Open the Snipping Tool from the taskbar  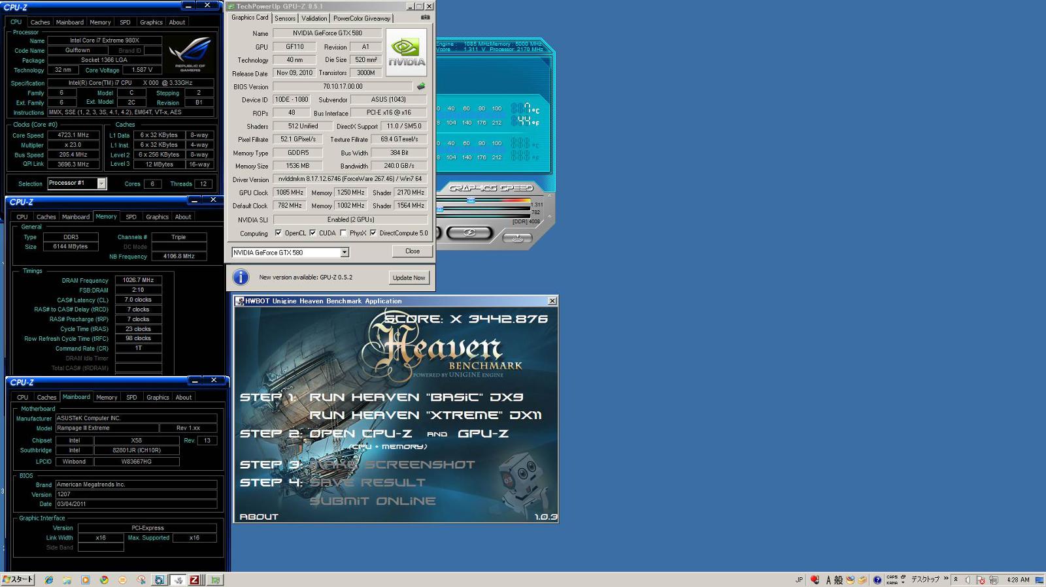click(x=141, y=580)
